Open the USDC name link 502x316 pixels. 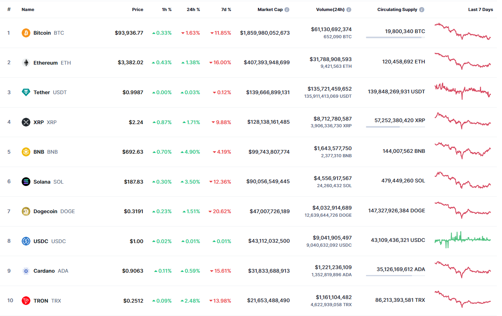coord(50,241)
